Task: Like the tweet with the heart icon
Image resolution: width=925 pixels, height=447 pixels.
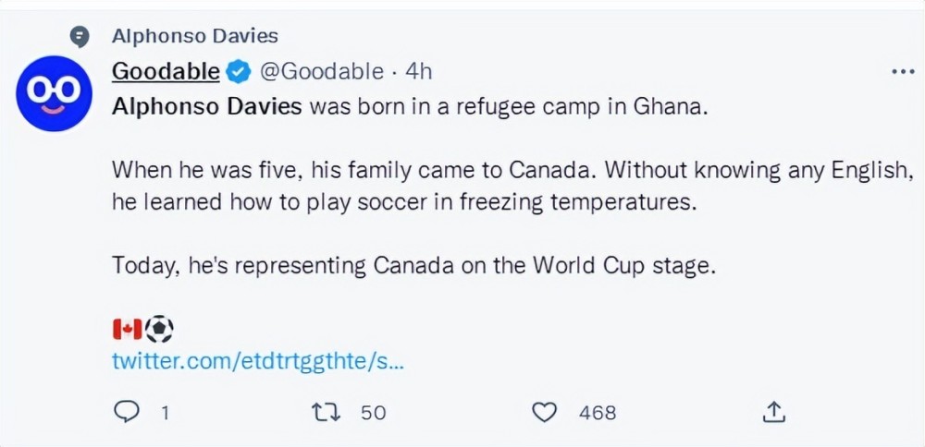Action: (x=546, y=412)
